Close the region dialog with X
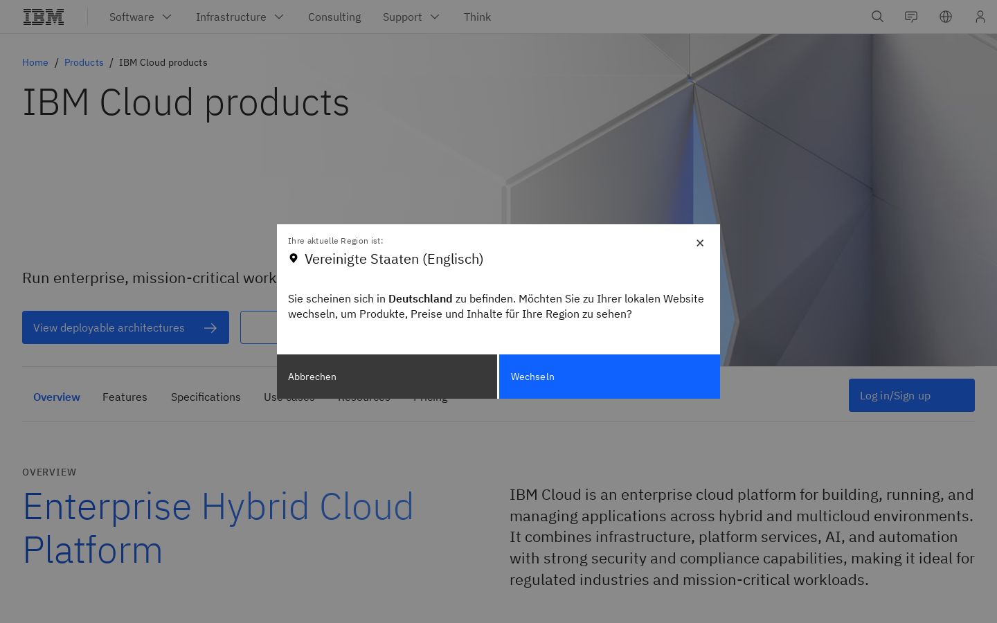Screen dimensions: 997x623 700,243
